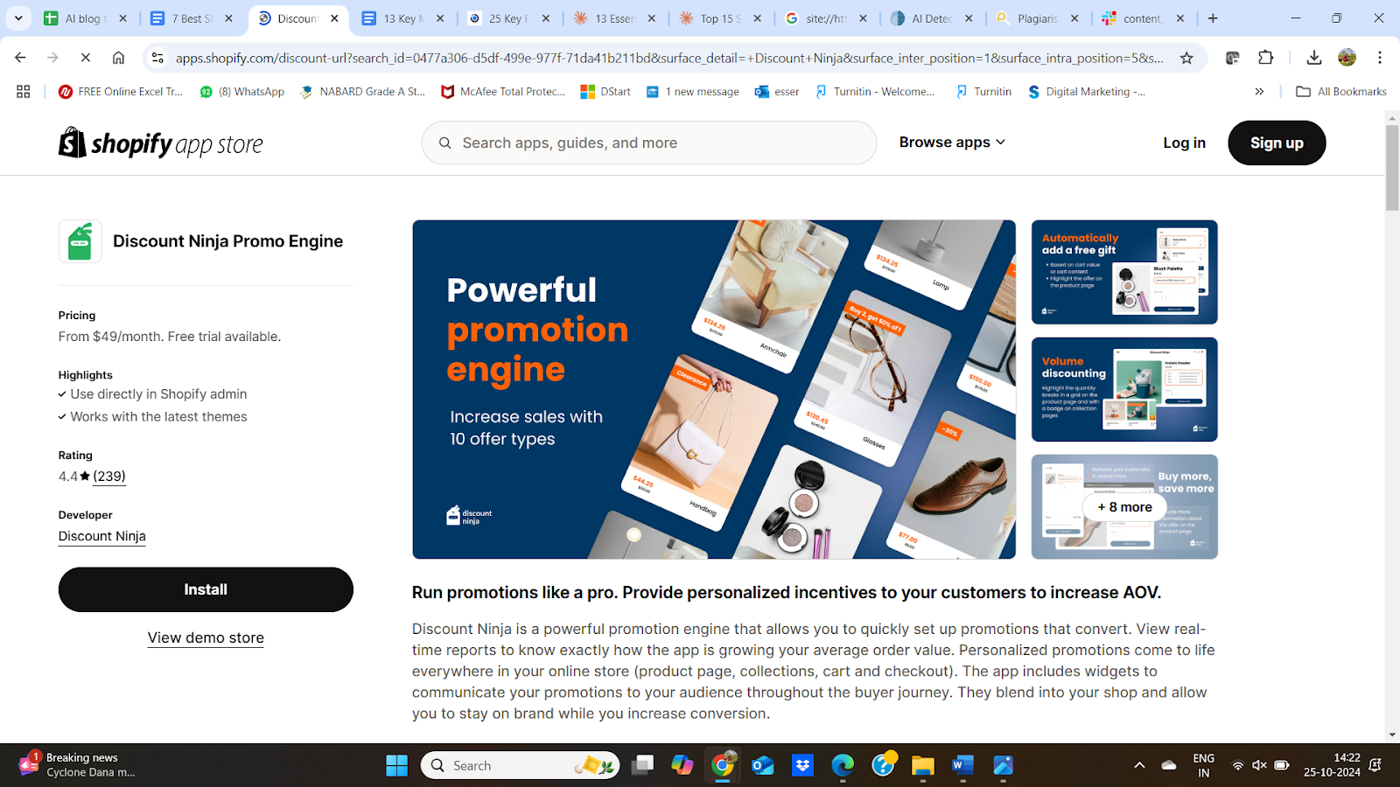The image size is (1400, 787).
Task: Go back with browser back arrow
Action: [20, 58]
